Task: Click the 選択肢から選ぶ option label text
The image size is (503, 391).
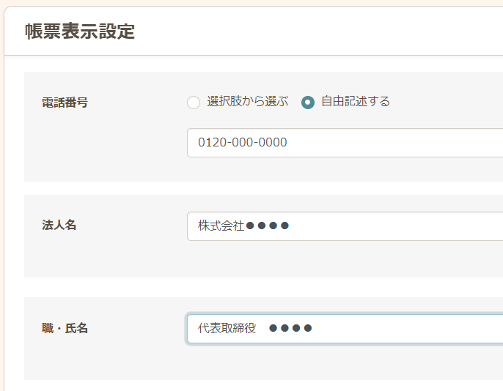Action: click(x=248, y=102)
